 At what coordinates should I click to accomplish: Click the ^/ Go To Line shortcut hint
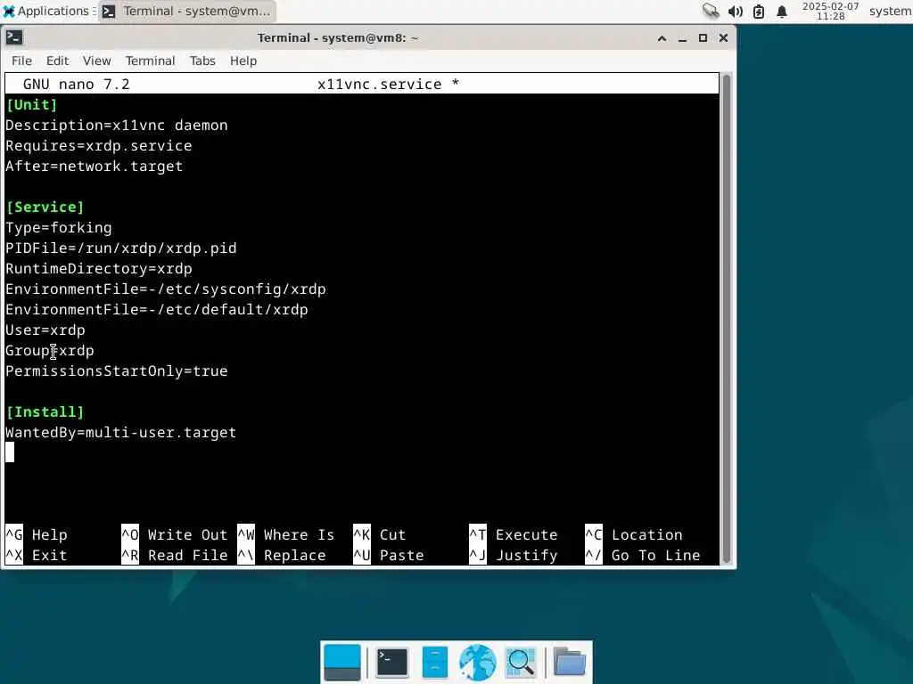[x=642, y=556]
